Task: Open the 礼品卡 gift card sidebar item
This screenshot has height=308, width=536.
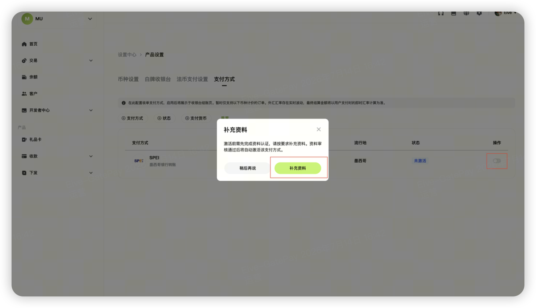Action: 32,140
